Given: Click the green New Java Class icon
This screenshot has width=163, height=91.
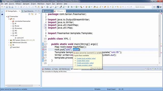Looking at the screenshot, I should [x=89, y=7].
